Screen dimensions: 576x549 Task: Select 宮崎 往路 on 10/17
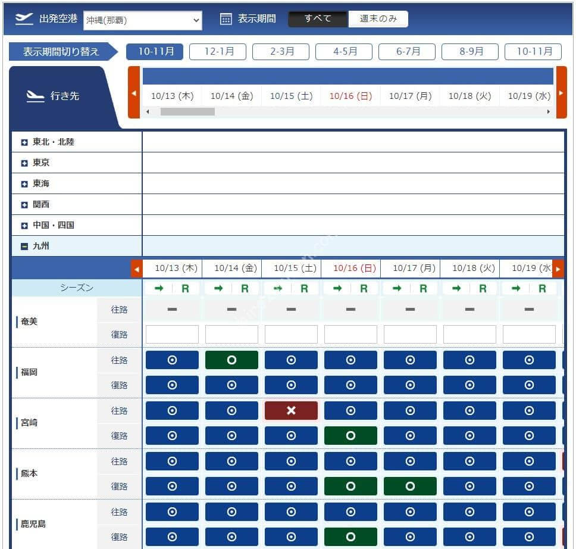[411, 410]
